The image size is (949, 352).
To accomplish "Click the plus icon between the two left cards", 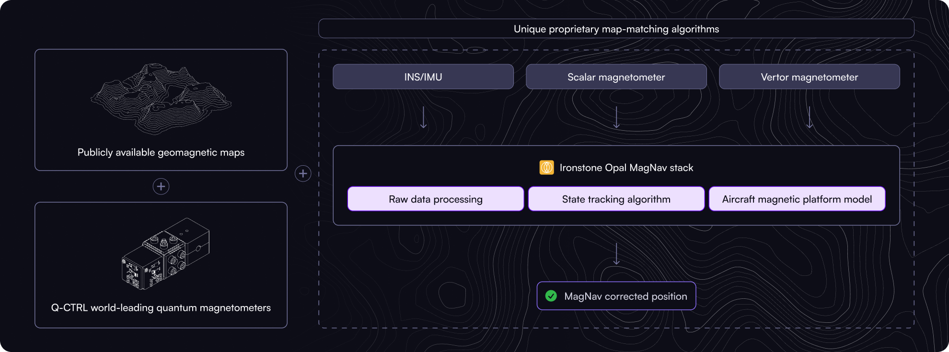I will click(161, 186).
